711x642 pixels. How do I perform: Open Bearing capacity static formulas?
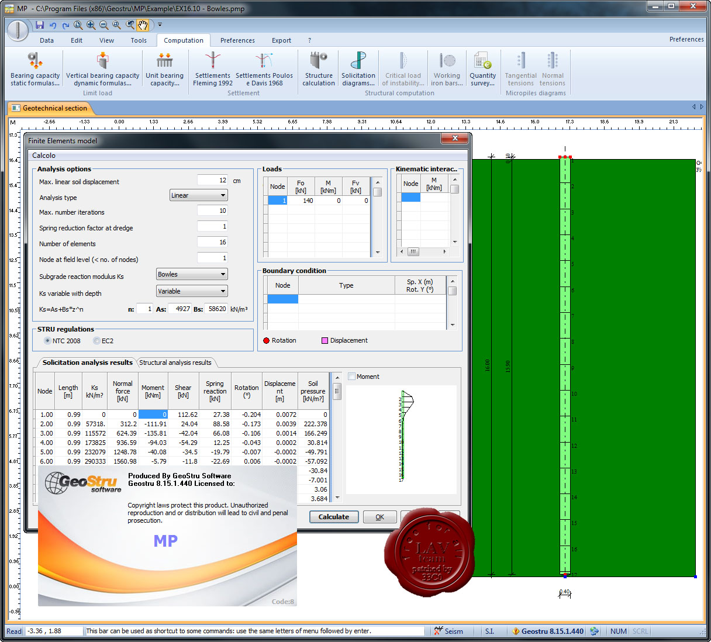tap(35, 70)
